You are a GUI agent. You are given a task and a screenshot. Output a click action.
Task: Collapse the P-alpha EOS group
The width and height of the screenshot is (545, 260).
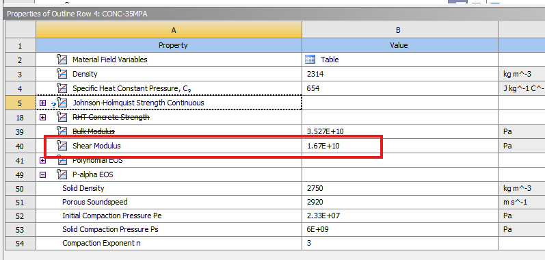pos(43,175)
